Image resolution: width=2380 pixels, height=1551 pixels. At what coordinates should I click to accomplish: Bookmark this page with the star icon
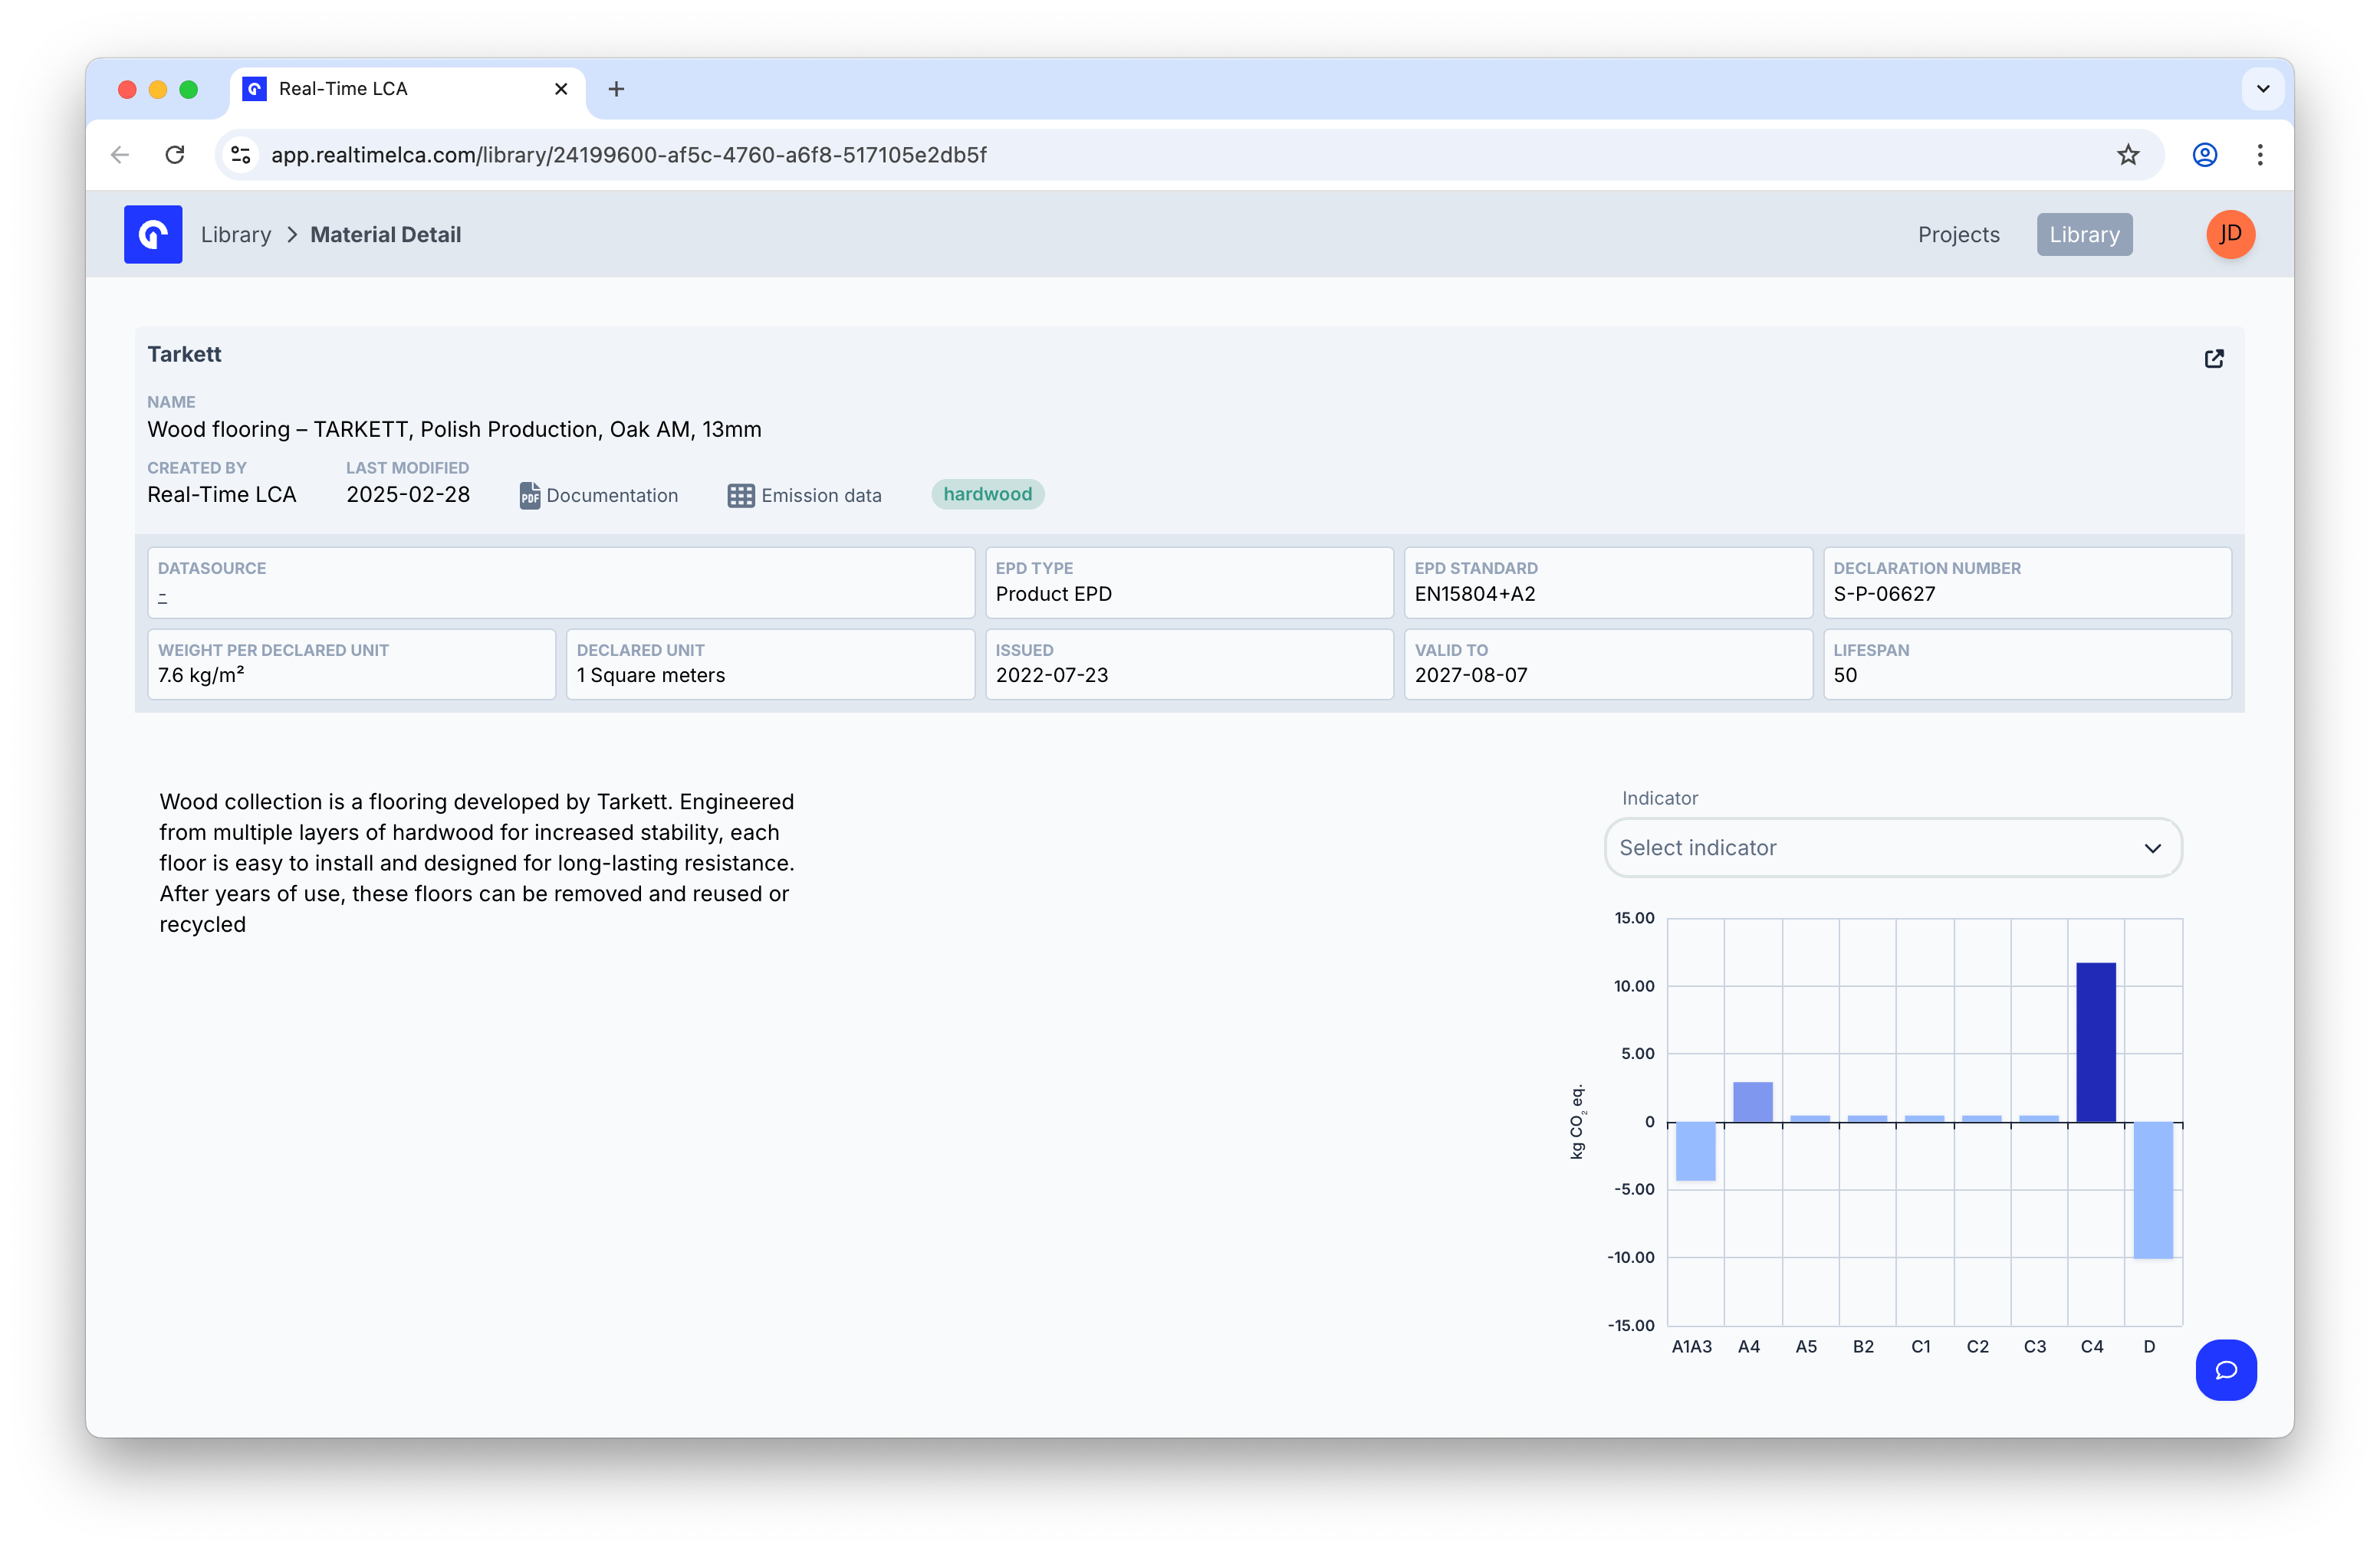point(2128,155)
